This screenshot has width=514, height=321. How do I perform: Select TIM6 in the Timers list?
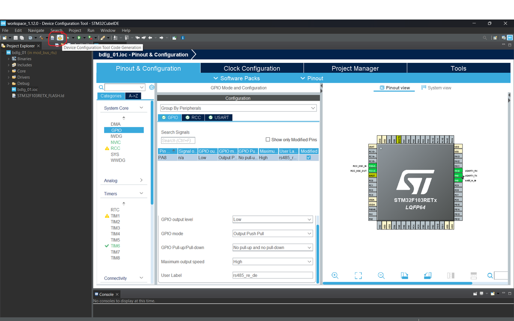[x=115, y=246]
